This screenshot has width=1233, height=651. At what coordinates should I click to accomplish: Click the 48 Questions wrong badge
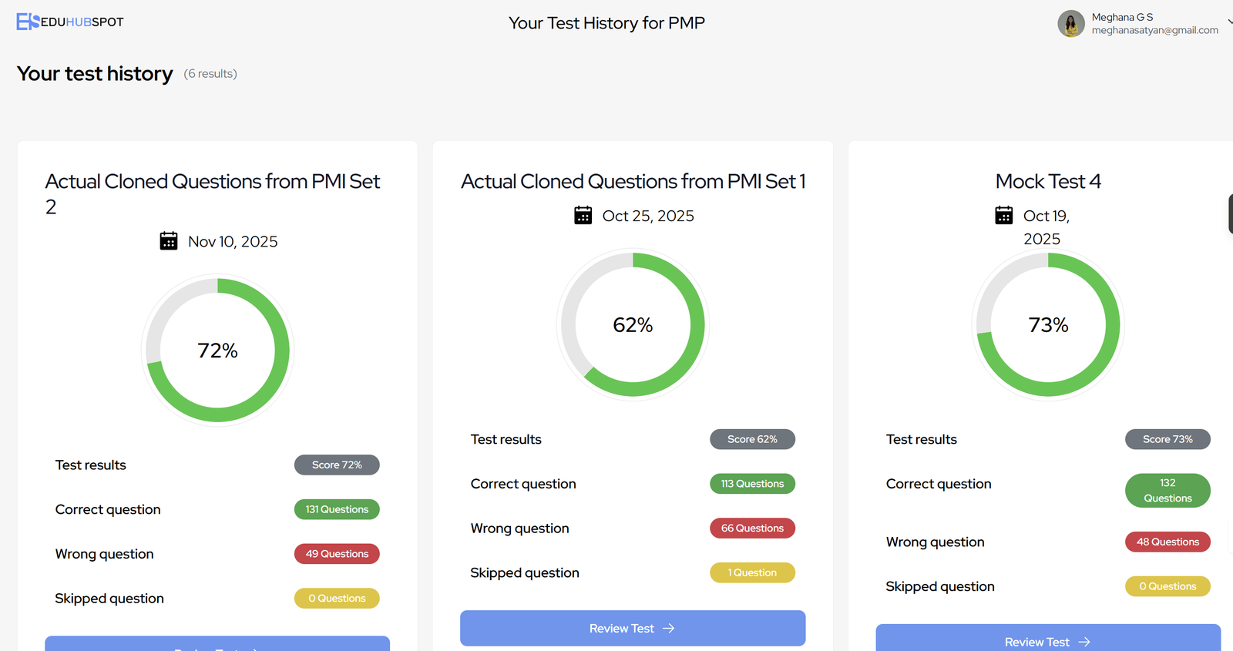pyautogui.click(x=1167, y=542)
